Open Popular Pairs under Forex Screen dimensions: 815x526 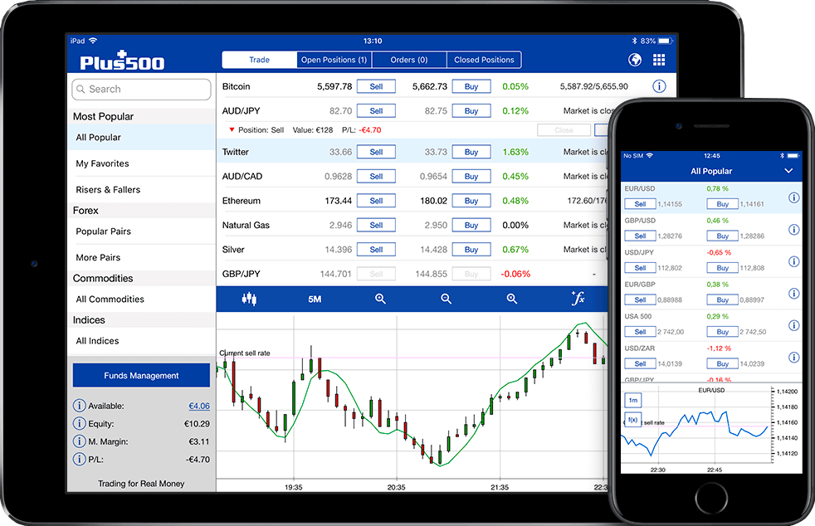(x=141, y=231)
